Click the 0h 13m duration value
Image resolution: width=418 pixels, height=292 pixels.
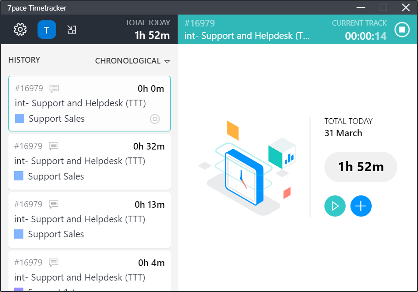(150, 205)
